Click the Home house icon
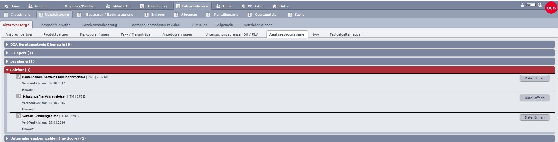The image size is (558, 142). point(6,6)
